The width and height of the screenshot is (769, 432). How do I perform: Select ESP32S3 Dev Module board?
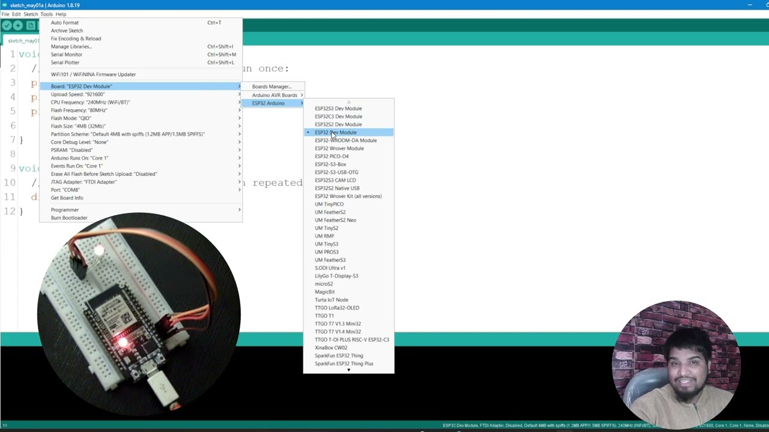(348, 109)
